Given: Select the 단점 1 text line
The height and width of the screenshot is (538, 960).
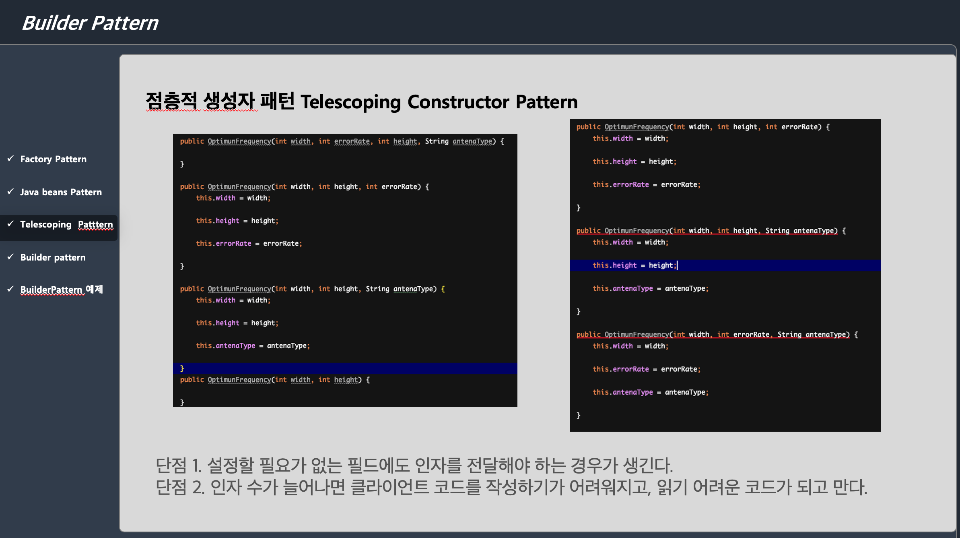Looking at the screenshot, I should [414, 466].
